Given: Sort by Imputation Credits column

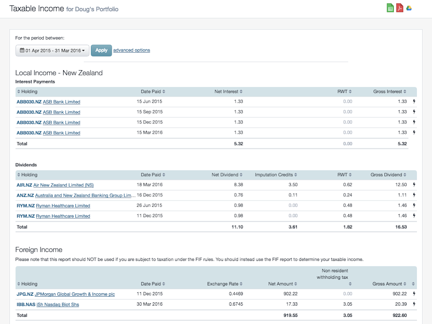Looking at the screenshot, I should coord(276,175).
